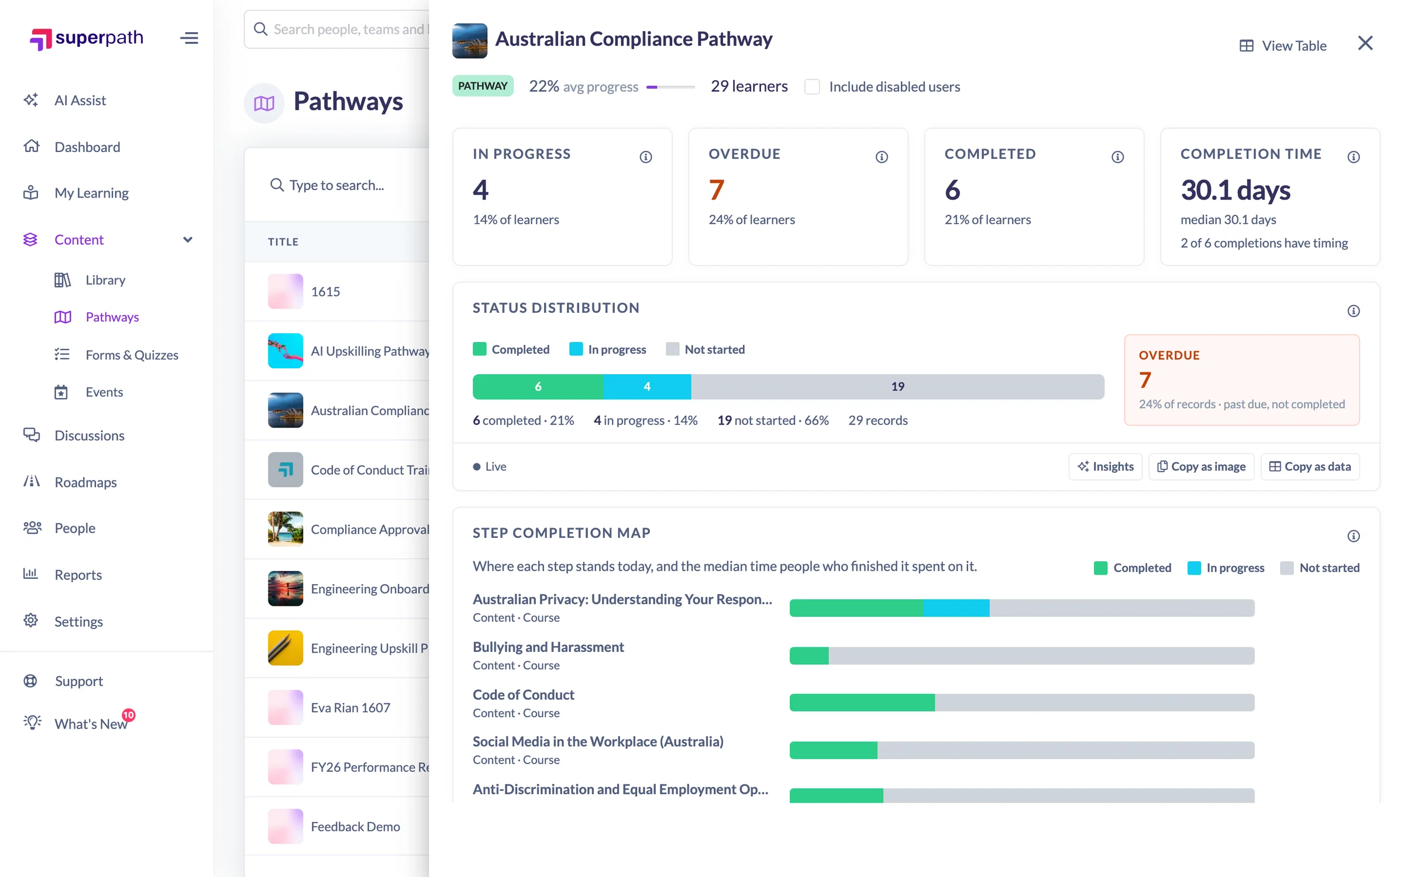This screenshot has width=1404, height=877.
Task: Open Forms & Quizzes menu item
Action: [x=132, y=354]
